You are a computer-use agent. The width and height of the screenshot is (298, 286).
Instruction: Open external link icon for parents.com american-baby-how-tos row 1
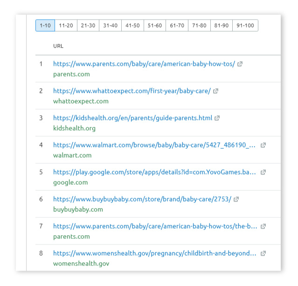(x=240, y=64)
